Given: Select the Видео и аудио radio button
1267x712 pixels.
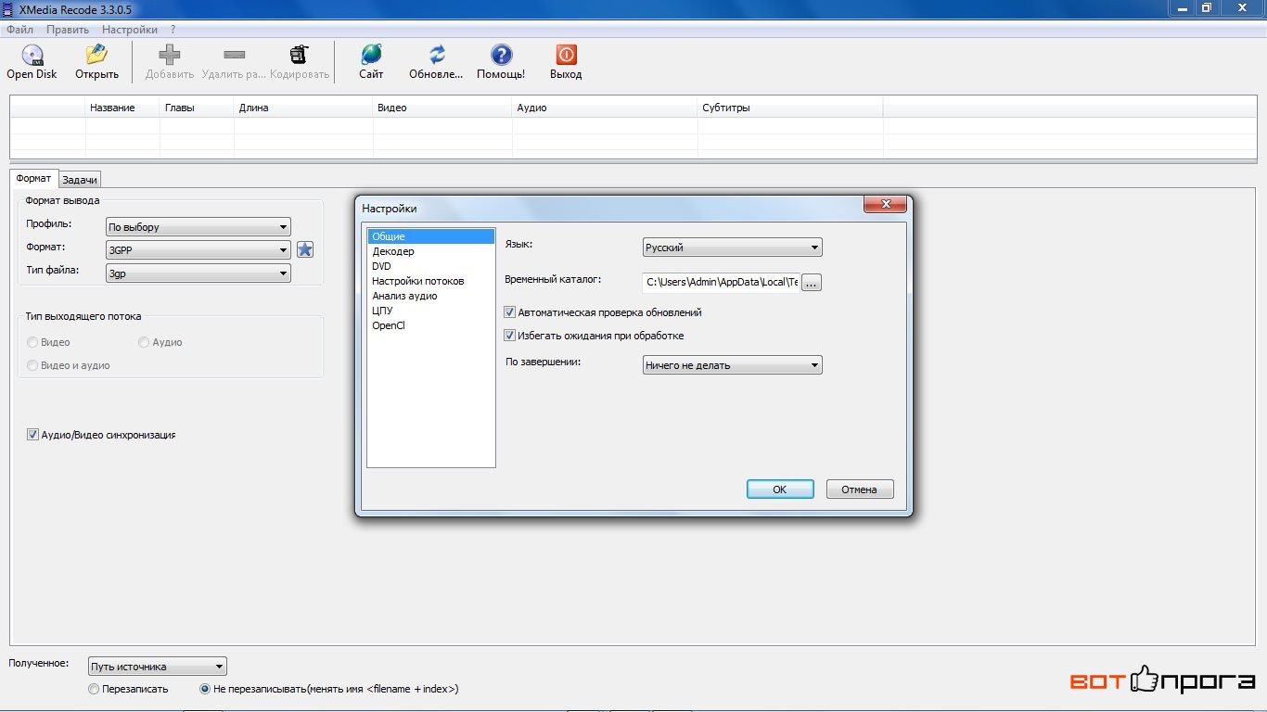Looking at the screenshot, I should (32, 365).
